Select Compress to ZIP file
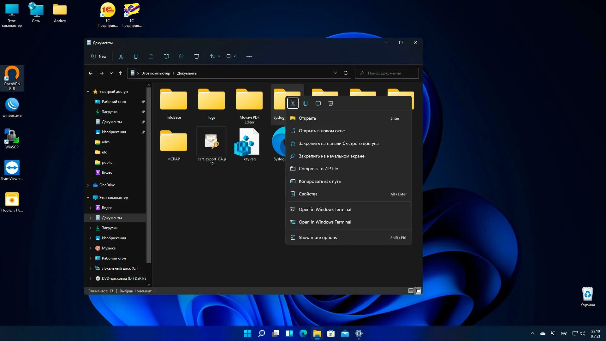This screenshot has height=341, width=606. [x=318, y=169]
